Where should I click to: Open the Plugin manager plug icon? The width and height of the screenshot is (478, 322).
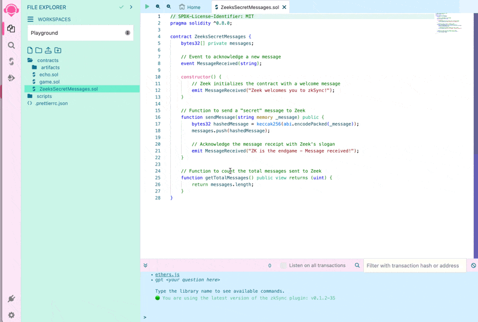[11, 299]
